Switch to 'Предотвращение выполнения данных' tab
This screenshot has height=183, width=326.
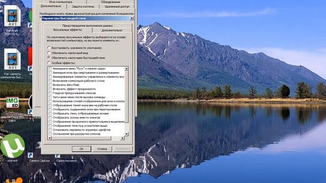pos(88,26)
